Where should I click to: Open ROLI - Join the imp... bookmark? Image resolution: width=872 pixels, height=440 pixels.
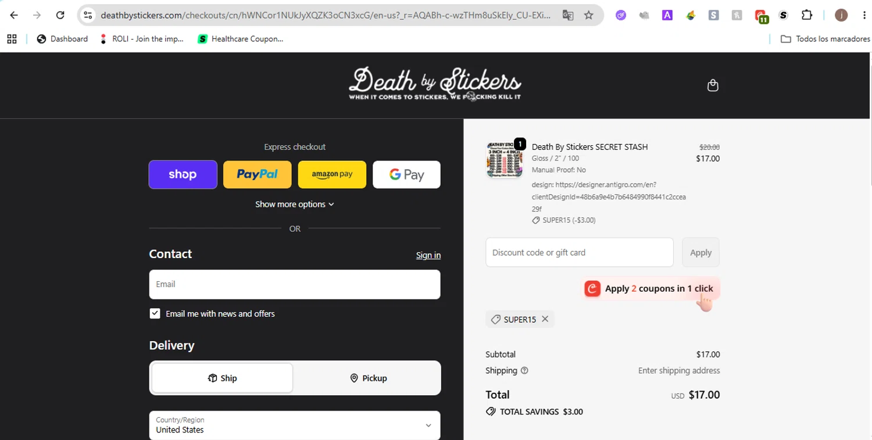tap(142, 39)
